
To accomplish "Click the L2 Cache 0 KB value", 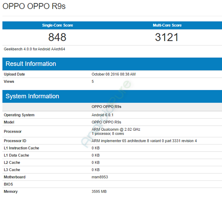I will point(95,162).
